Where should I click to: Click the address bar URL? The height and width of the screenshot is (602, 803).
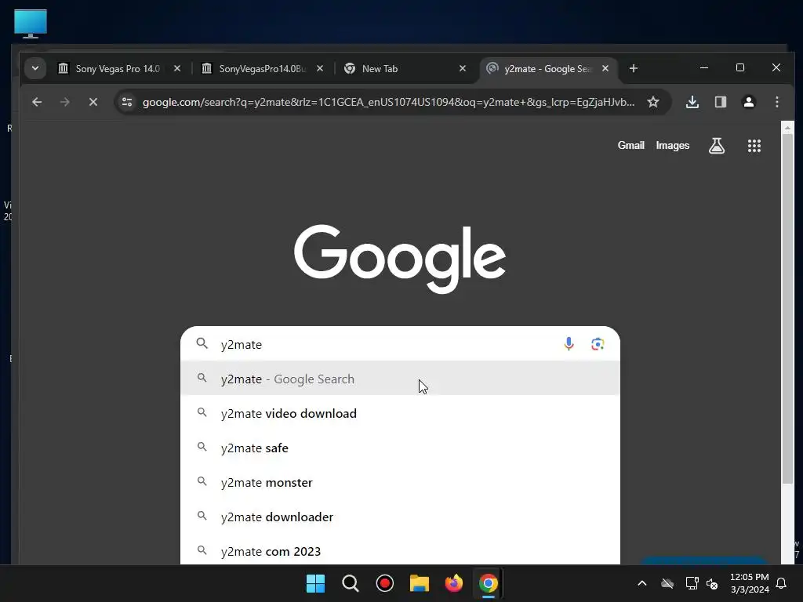point(388,102)
